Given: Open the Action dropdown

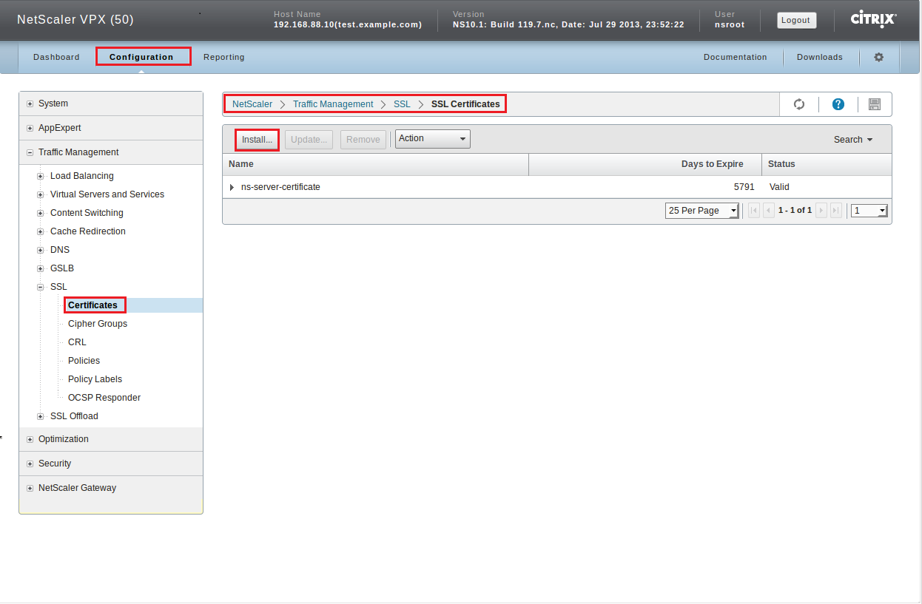Looking at the screenshot, I should 432,139.
